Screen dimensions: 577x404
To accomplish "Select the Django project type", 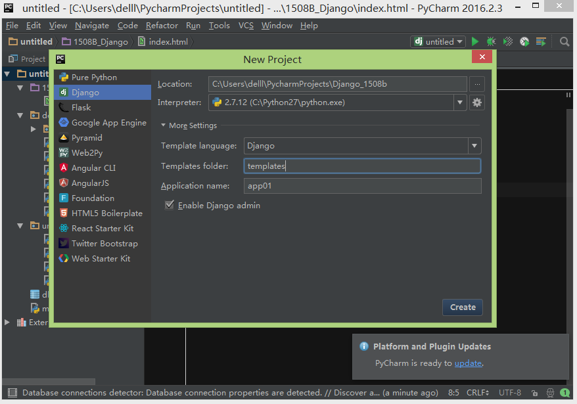I will tap(103, 93).
